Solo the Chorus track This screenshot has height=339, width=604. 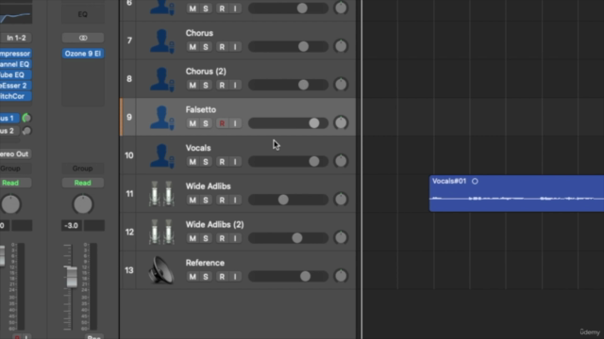coord(206,47)
